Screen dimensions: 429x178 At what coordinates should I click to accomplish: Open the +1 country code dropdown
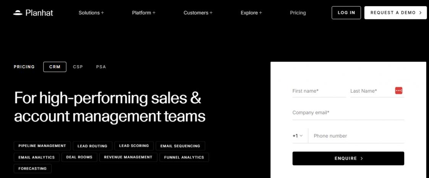click(x=298, y=136)
